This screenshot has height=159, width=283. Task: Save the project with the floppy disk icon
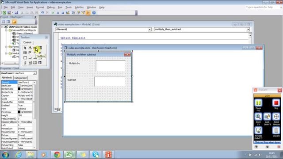[x=16, y=13]
